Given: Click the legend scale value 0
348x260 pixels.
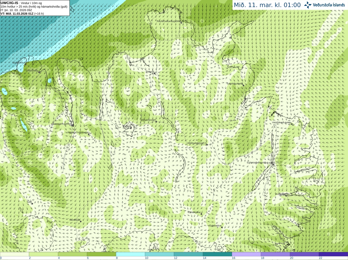Looking at the screenshot, I should pos(1,258).
